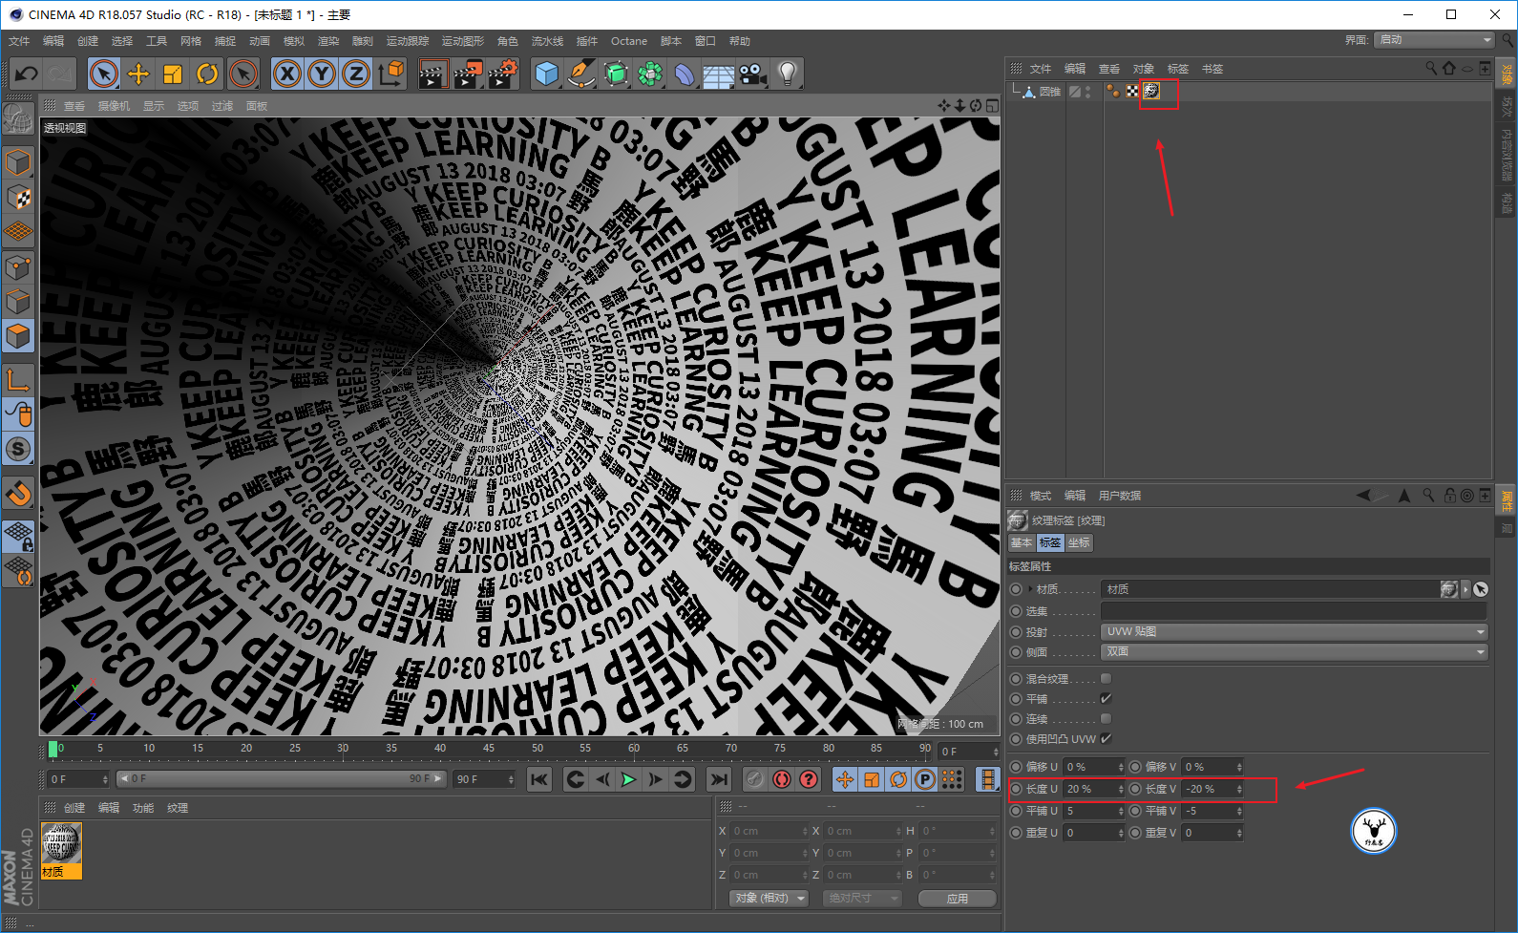This screenshot has height=933, width=1518.
Task: Open the material manager 纹理 menu
Action: click(x=178, y=808)
